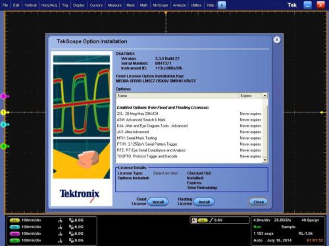
Task: Click the trigger rising edge slope icon
Action: click(211, 220)
